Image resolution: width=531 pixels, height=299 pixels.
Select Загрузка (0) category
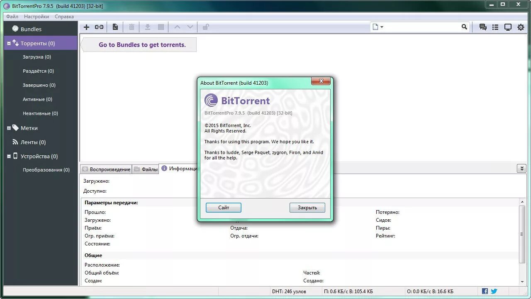click(37, 57)
